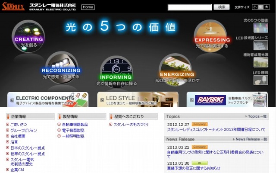Click bullet icon beside 会社概要
The height and width of the screenshot is (173, 276).
coord(8,136)
